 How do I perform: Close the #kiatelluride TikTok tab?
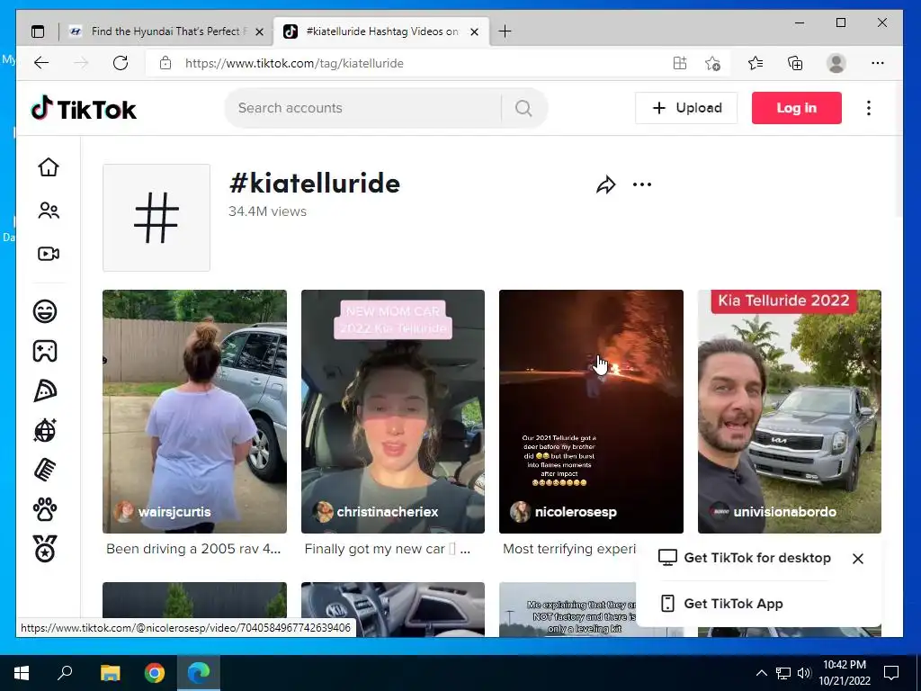tap(475, 31)
